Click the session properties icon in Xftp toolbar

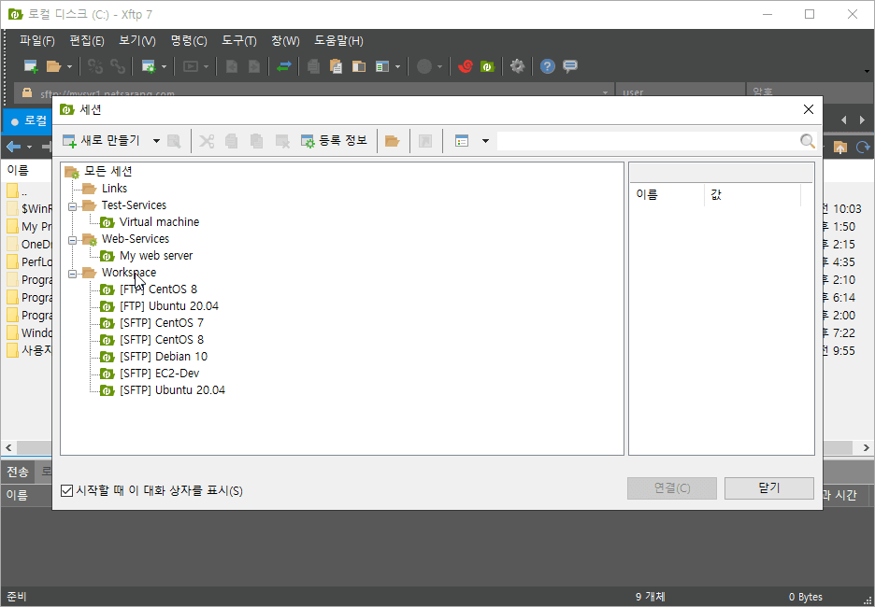pyautogui.click(x=149, y=66)
